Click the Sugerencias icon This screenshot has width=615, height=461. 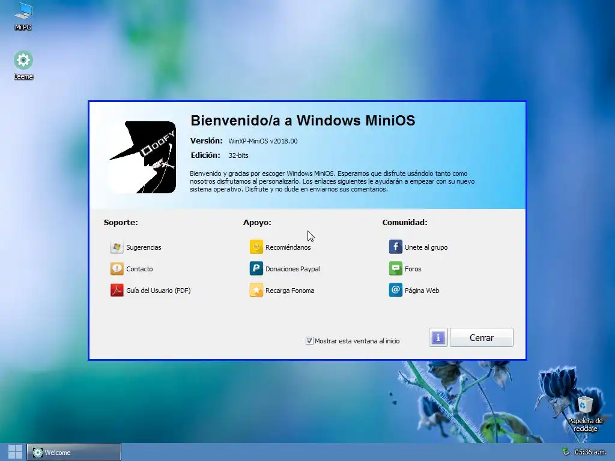117,247
